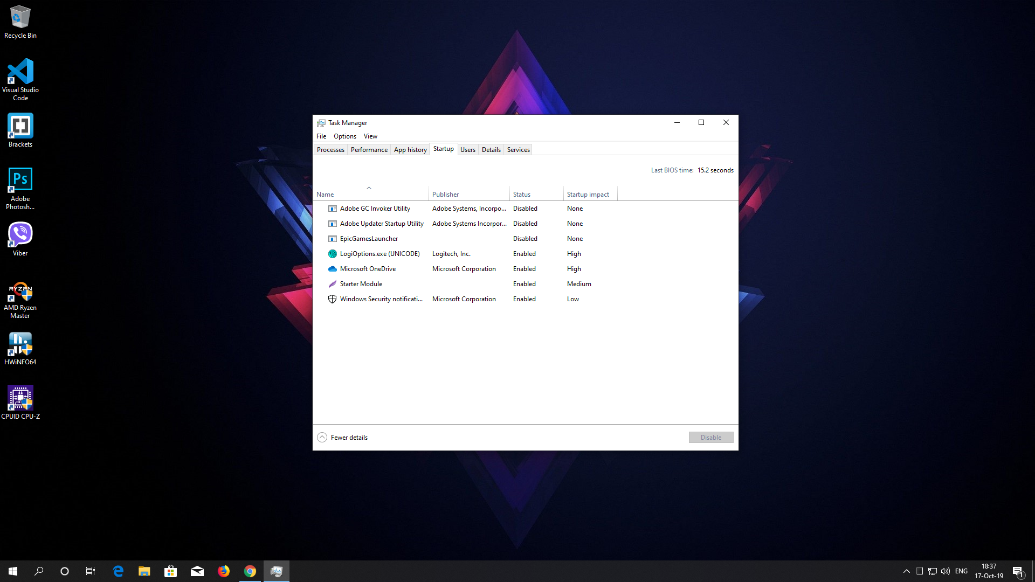
Task: Click the Starter Module feather icon
Action: (x=332, y=284)
